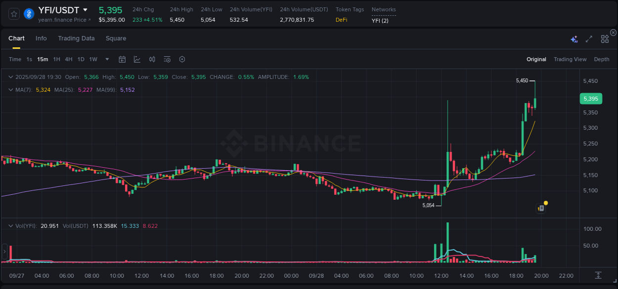This screenshot has height=289, width=618.
Task: Switch chart style using the line-chart icon
Action: (x=137, y=59)
